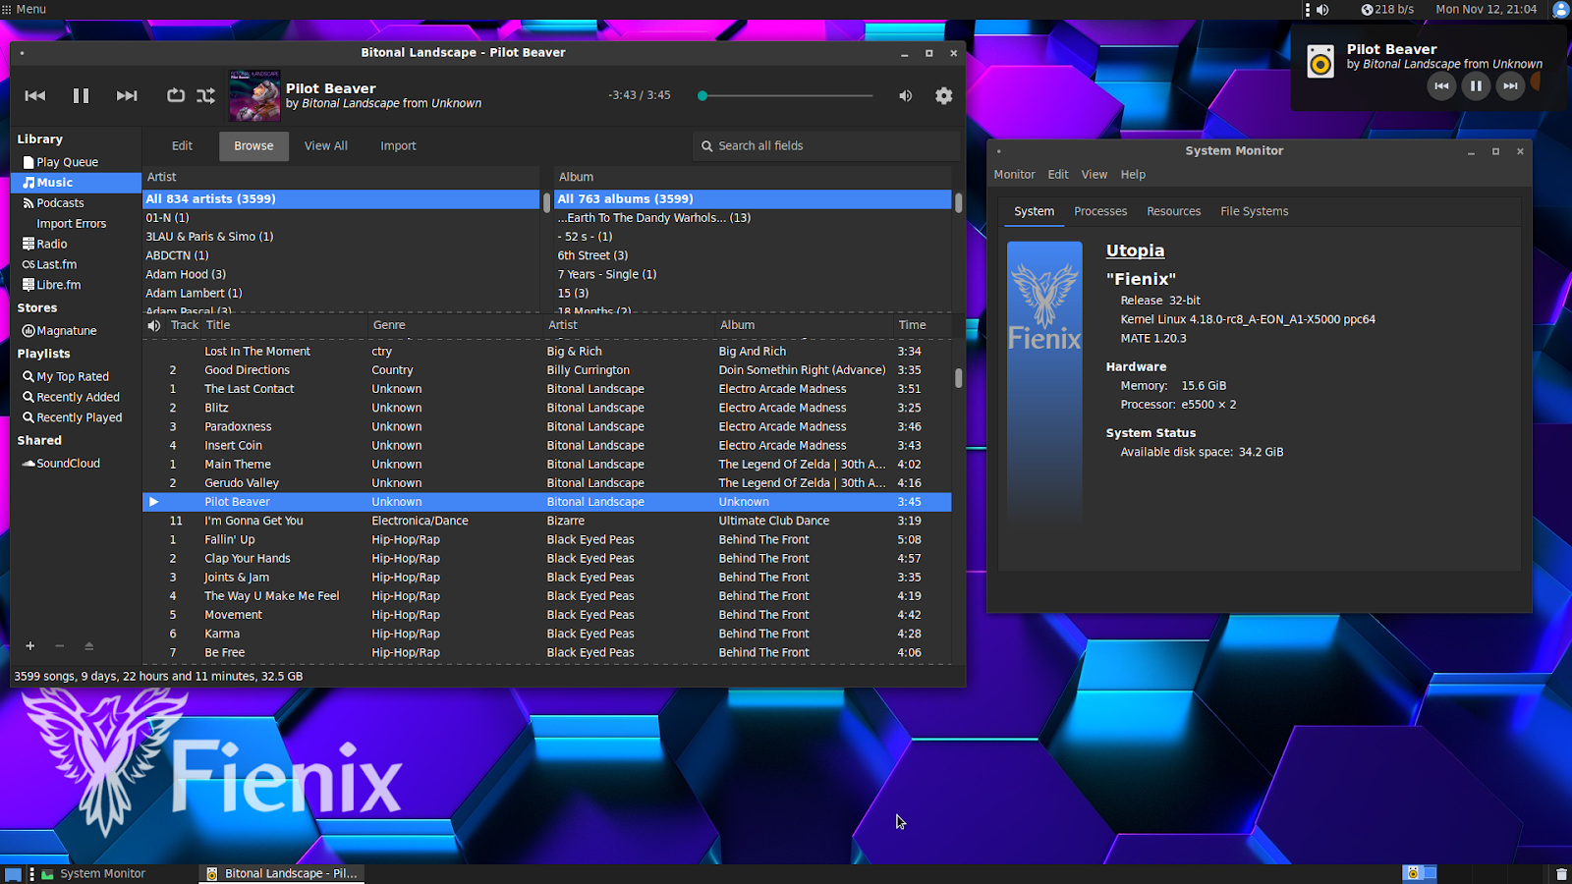Collapse the Stores section header

(x=37, y=307)
